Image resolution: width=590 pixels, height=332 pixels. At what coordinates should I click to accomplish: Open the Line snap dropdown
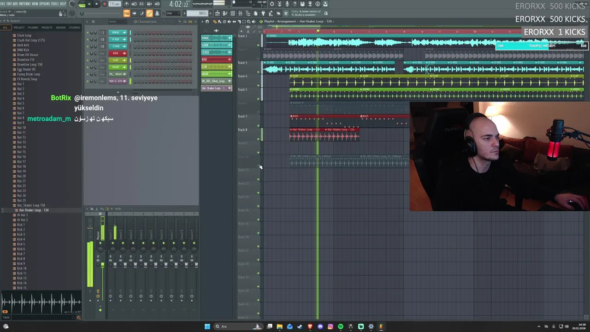click(173, 13)
